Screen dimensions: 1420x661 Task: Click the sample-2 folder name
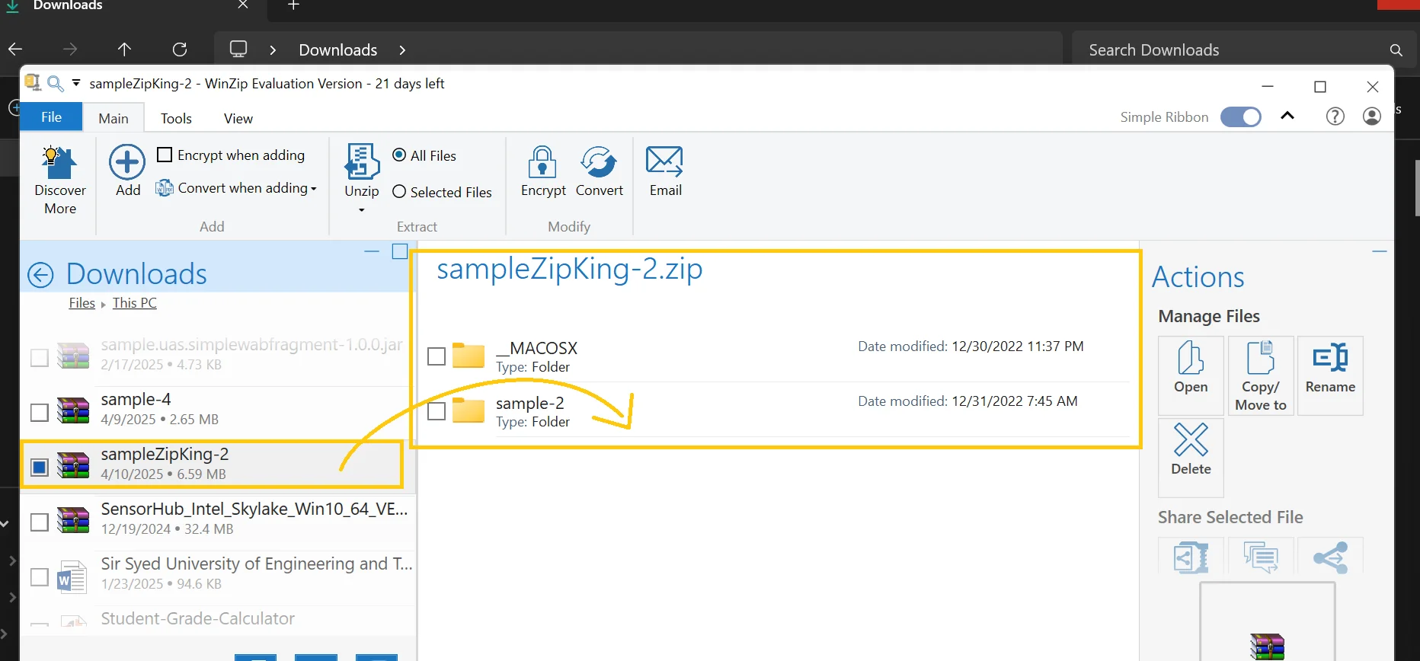click(529, 403)
